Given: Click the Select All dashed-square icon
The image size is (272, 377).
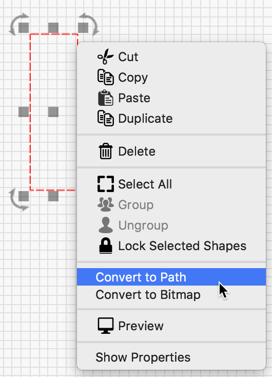Looking at the screenshot, I should pos(106,184).
